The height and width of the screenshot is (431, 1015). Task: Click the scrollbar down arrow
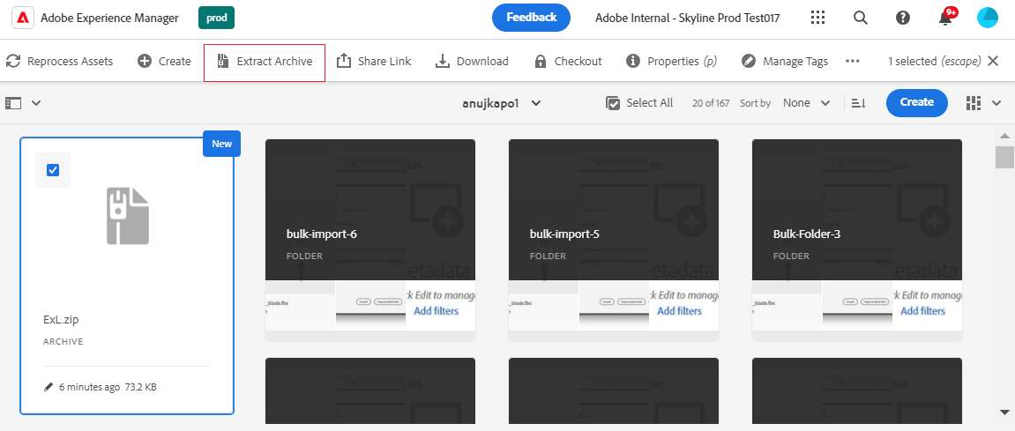(x=1004, y=412)
